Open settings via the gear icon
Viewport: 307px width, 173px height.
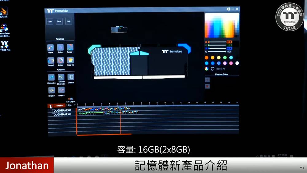pyautogui.click(x=228, y=9)
